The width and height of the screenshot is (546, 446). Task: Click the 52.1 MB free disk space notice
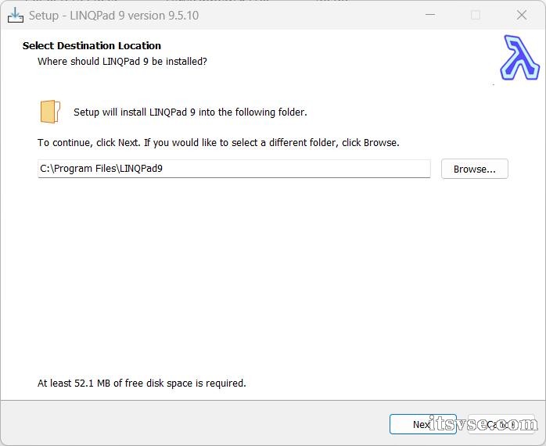(x=142, y=383)
